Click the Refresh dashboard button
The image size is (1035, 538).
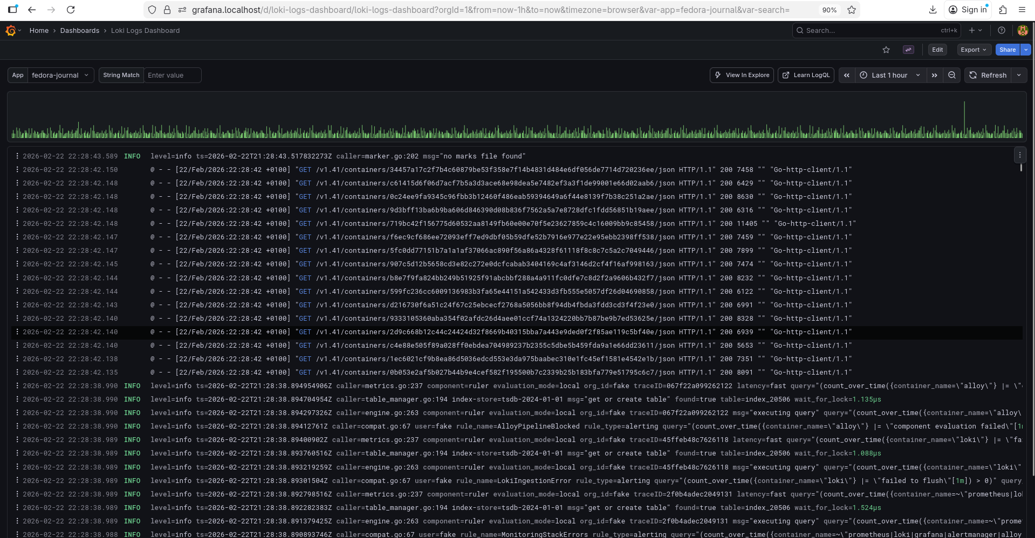(988, 75)
